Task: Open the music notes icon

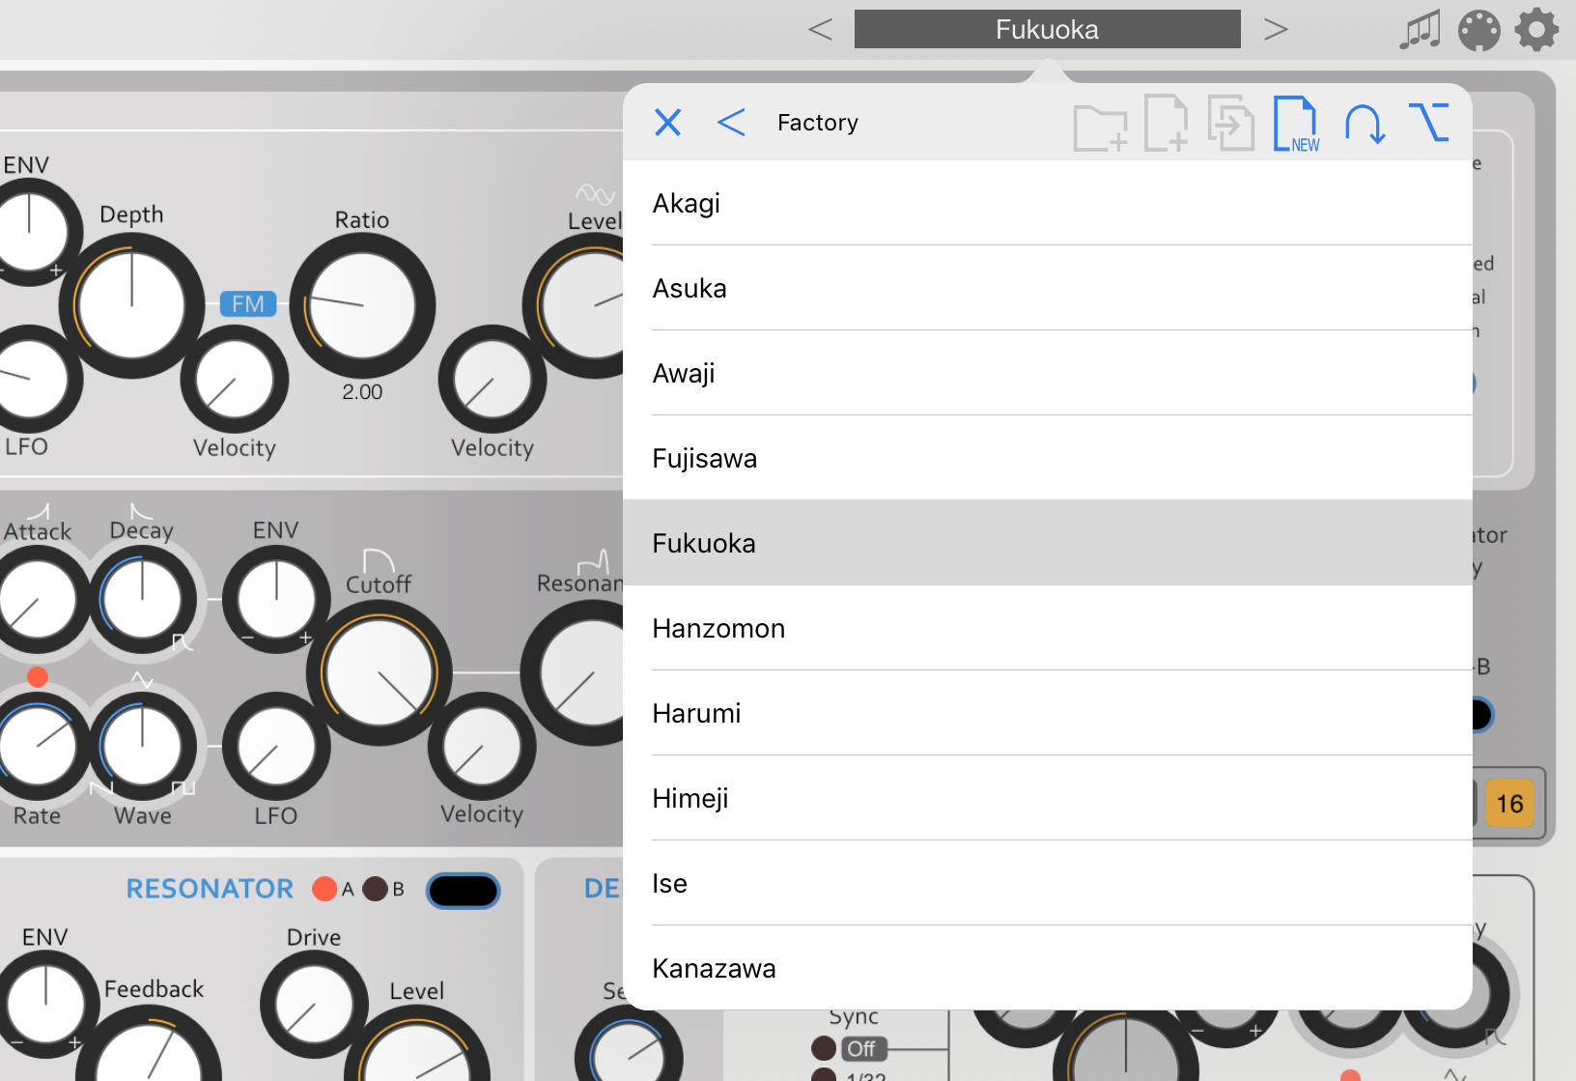Action: [1420, 30]
